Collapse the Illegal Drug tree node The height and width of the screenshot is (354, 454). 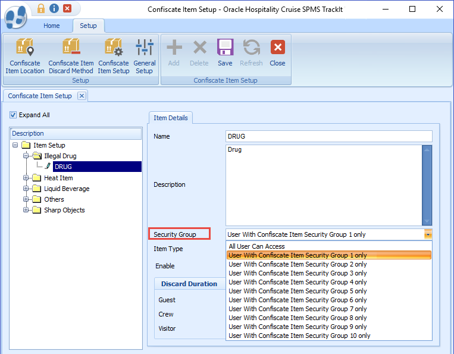tap(26, 156)
